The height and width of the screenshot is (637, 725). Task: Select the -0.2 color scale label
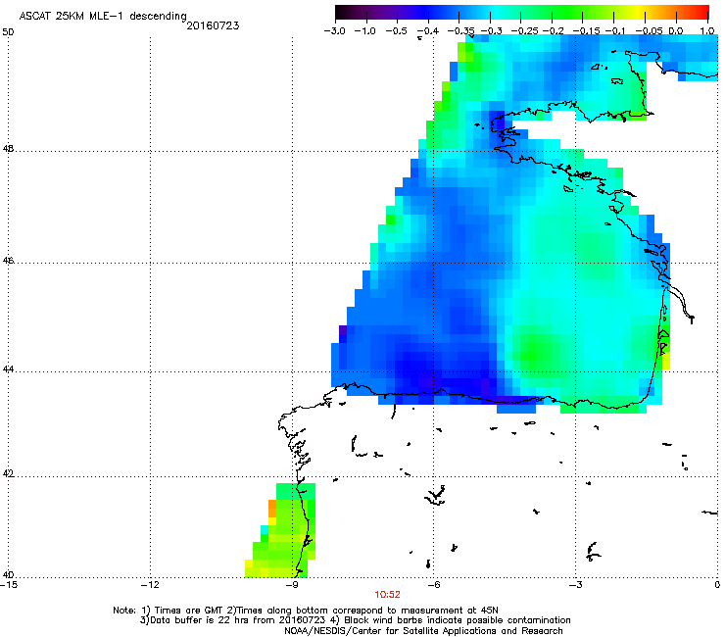554,31
